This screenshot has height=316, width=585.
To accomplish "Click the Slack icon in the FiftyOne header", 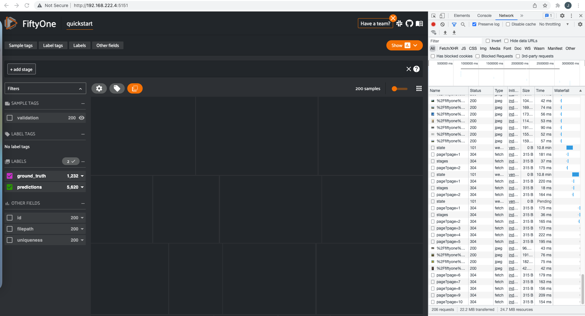I will tap(399, 24).
